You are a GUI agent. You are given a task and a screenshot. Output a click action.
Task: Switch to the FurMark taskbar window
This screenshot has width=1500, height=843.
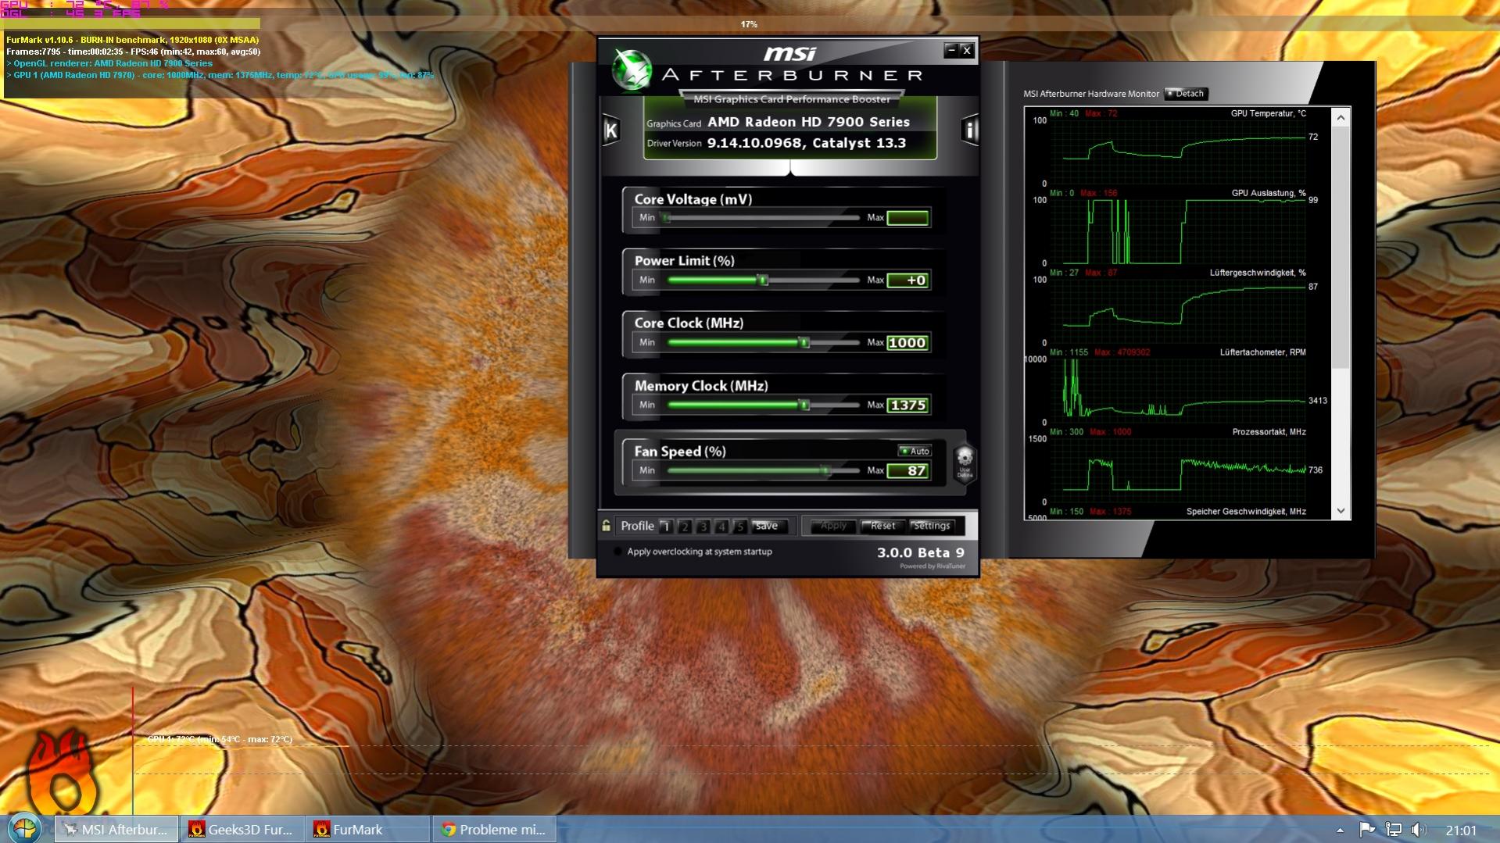(x=368, y=830)
